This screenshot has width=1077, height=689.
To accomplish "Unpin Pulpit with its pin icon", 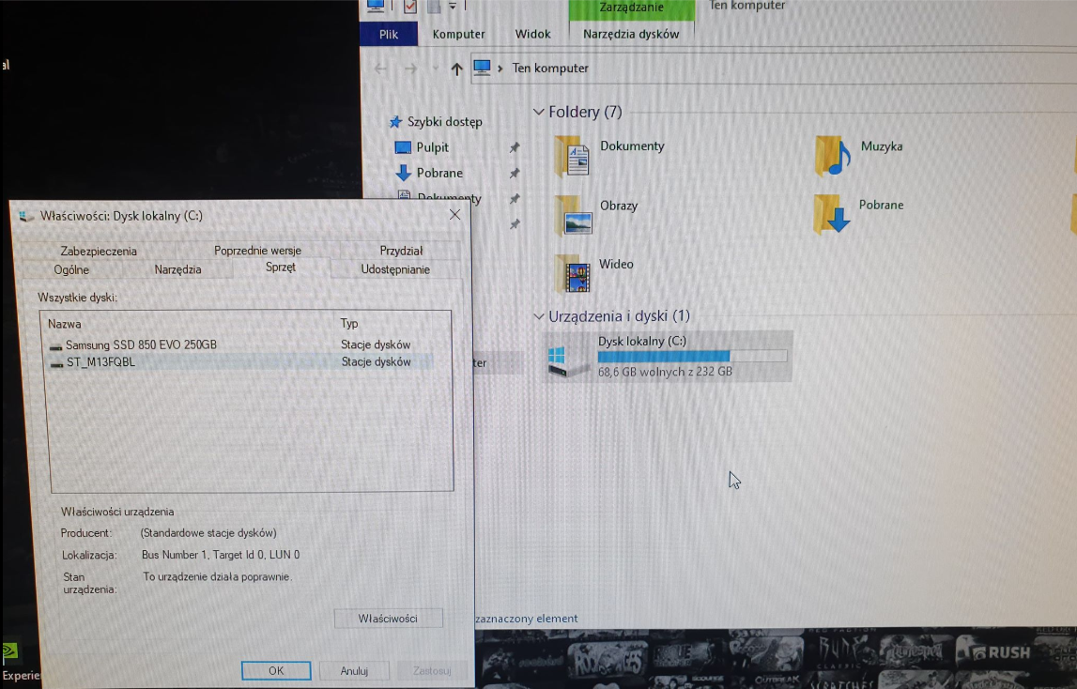I will (515, 147).
